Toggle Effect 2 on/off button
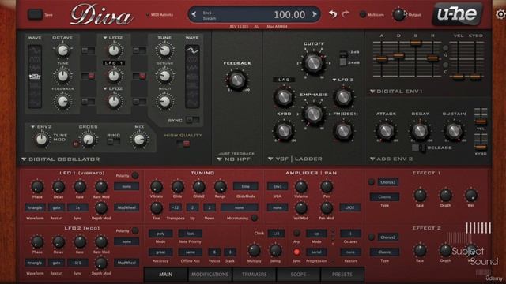This screenshot has width=506, height=284. [x=372, y=237]
